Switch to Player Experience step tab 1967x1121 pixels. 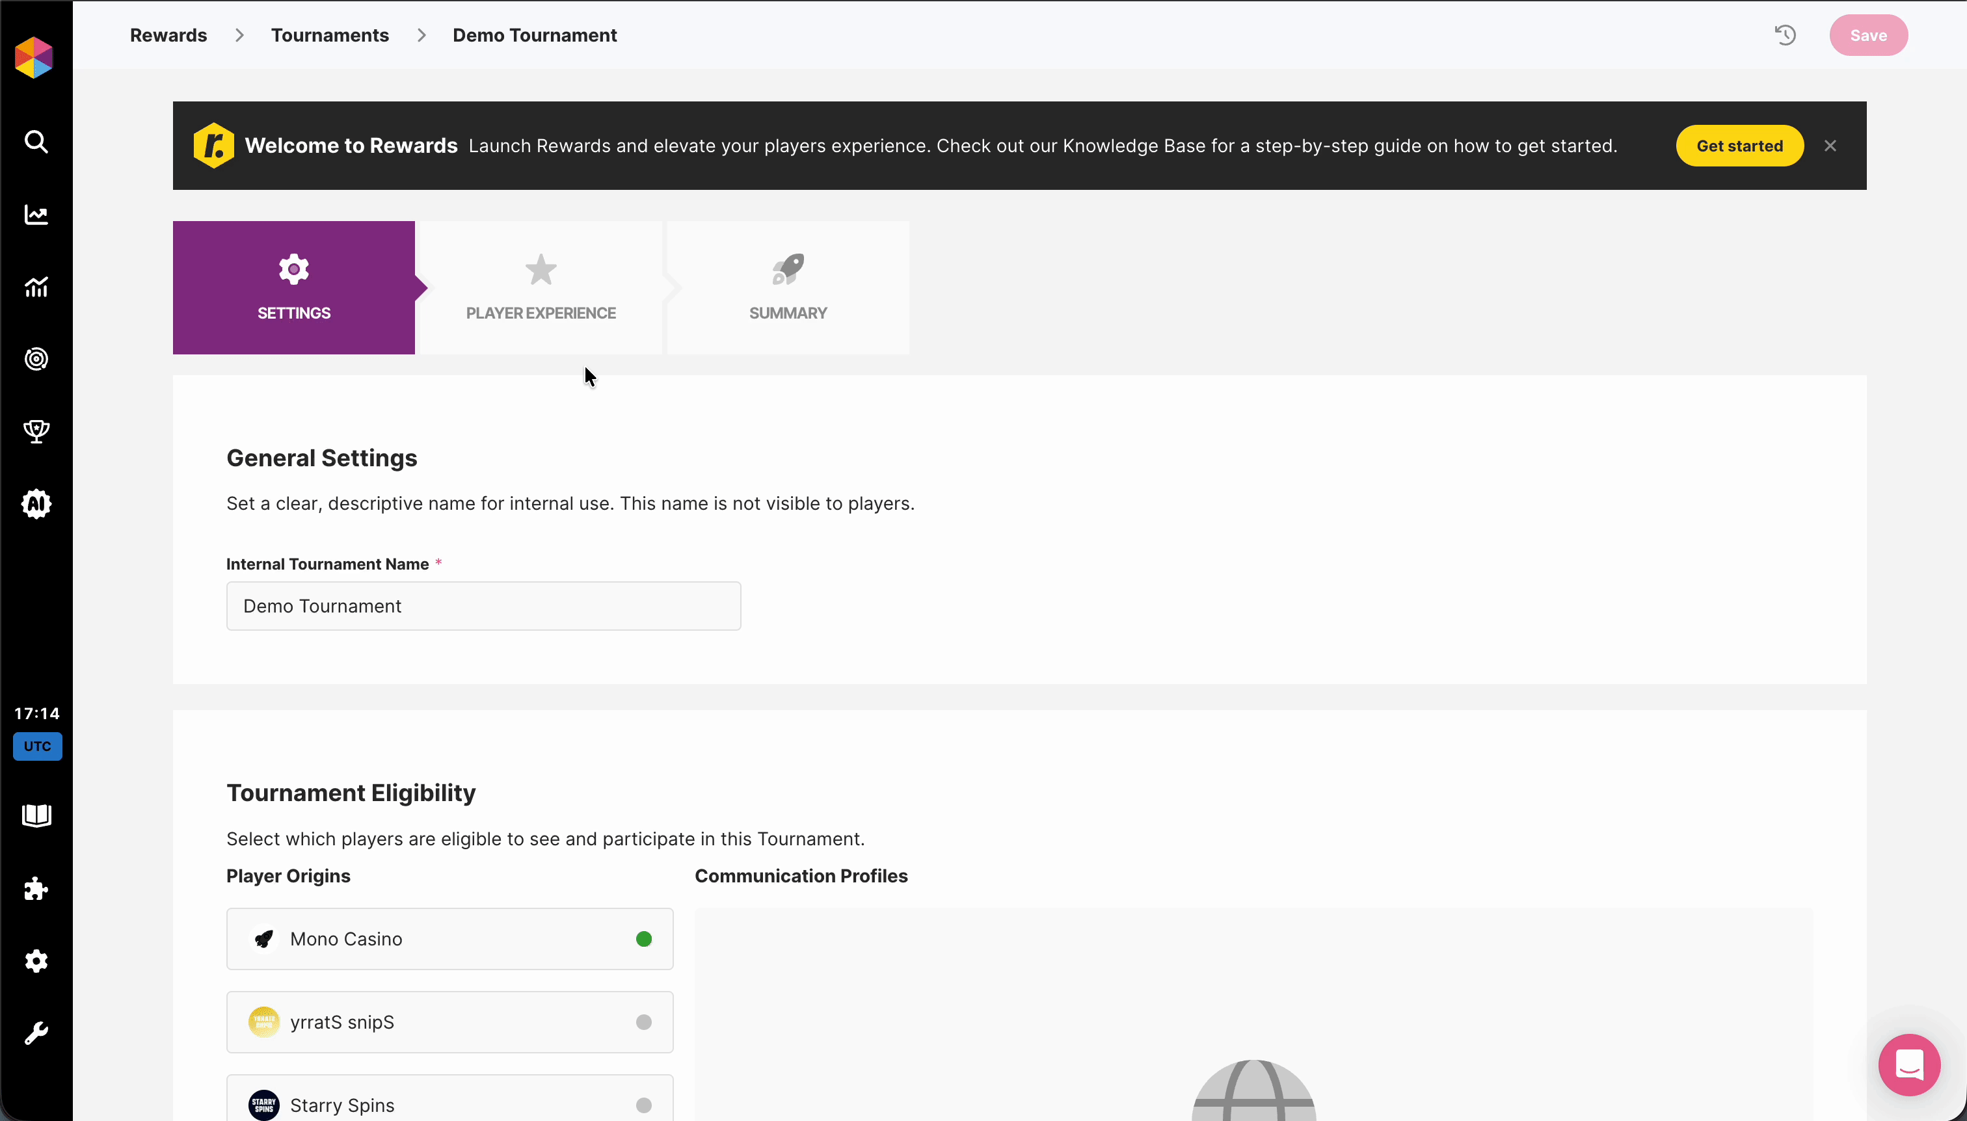point(541,288)
